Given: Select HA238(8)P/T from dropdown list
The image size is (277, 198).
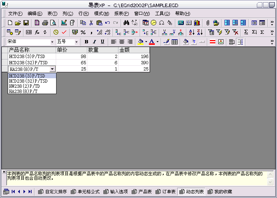Looking at the screenshot, I should click(32, 91).
